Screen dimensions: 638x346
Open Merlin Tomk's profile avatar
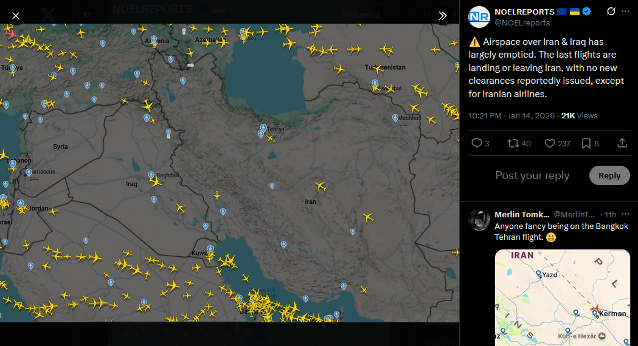point(479,220)
